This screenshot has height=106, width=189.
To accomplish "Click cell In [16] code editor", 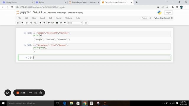I will (x=102, y=47).
